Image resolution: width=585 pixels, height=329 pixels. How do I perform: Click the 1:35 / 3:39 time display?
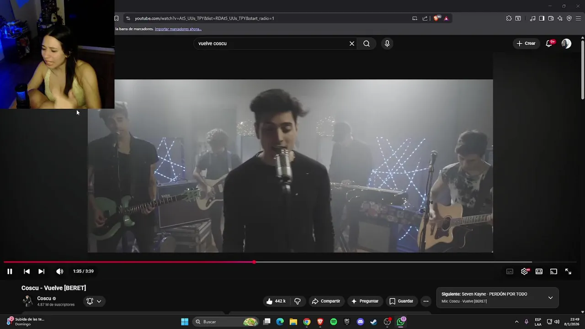83,271
